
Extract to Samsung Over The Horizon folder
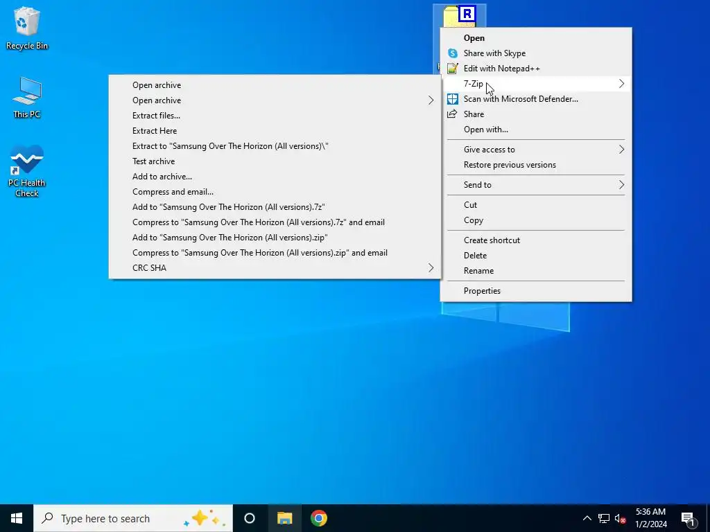275,146
